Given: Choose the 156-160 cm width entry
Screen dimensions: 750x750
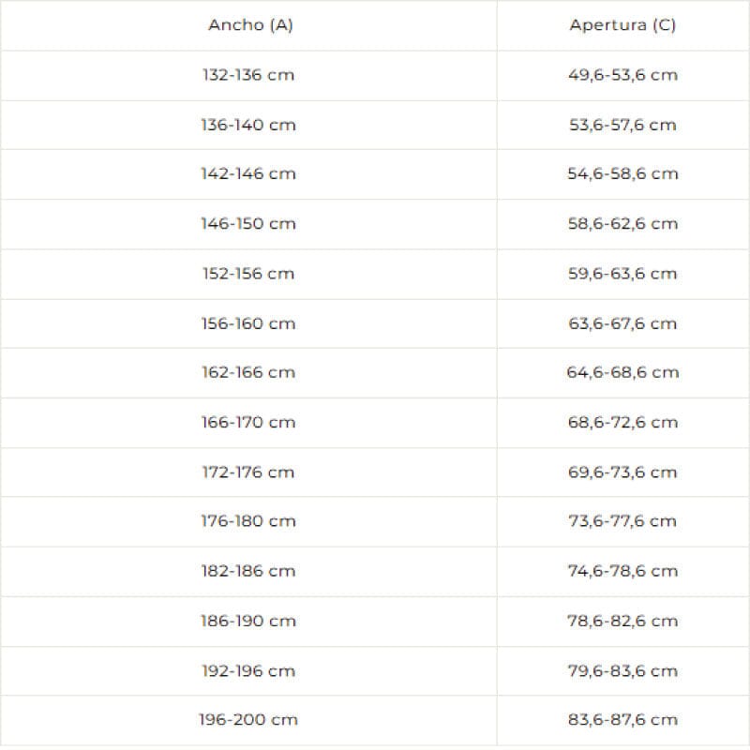Looking at the screenshot, I should tap(248, 323).
